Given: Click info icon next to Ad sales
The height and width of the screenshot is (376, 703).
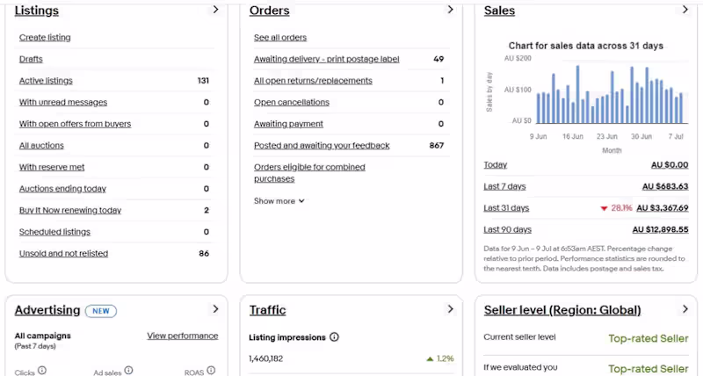Looking at the screenshot, I should (x=128, y=370).
